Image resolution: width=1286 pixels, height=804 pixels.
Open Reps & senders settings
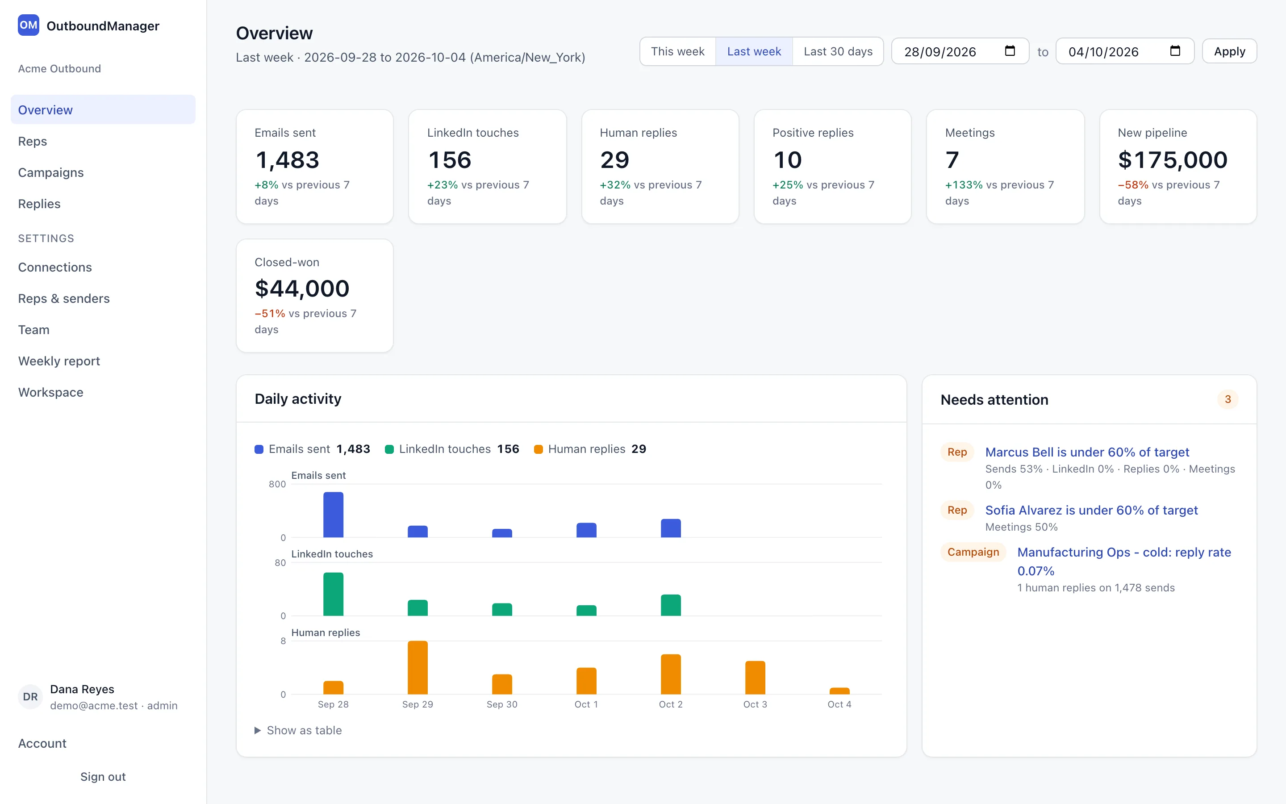tap(103, 298)
